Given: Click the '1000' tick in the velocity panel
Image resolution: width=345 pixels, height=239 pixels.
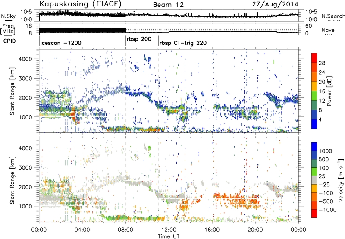Looking at the screenshot, I should [x=25, y=206].
